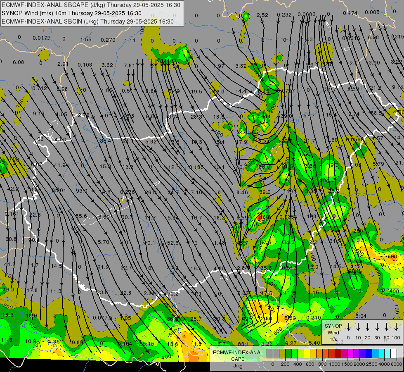This screenshot has height=372, width=404.
Task: Click the SBCIN title line in header
Action: click(88, 21)
